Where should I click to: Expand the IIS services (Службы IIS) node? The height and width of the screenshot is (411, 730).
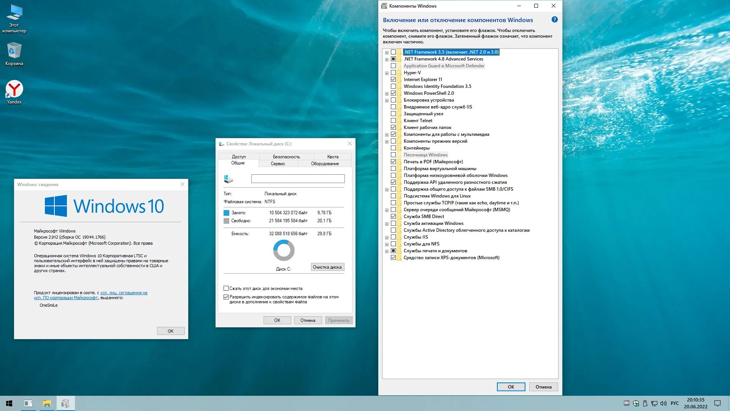pyautogui.click(x=387, y=237)
